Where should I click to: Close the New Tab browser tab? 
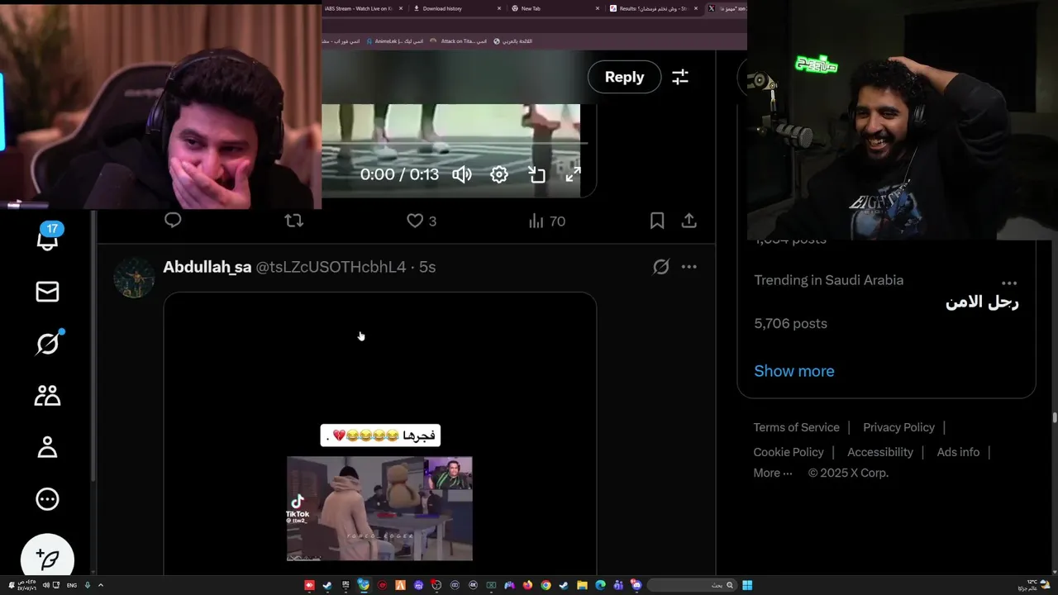coord(598,8)
